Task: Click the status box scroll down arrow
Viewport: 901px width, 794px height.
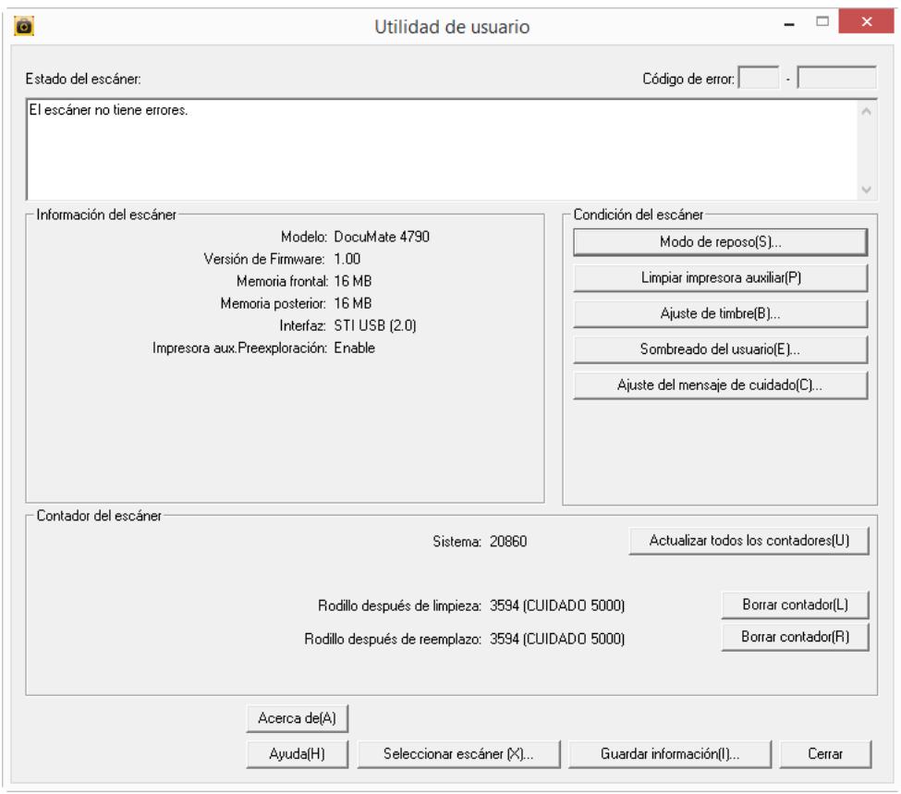Action: [867, 189]
